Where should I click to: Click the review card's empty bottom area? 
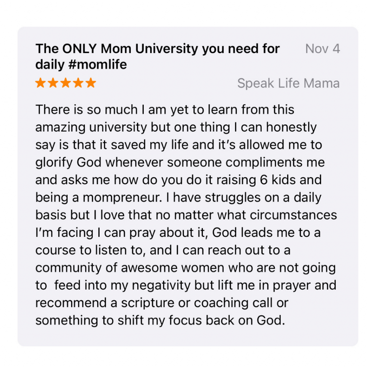(188, 337)
